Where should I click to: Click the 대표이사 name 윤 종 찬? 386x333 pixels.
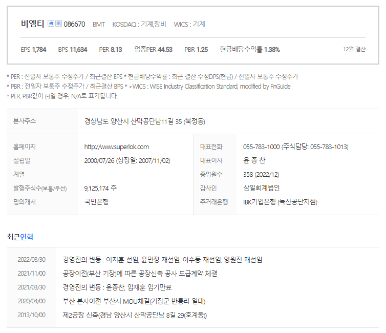pyautogui.click(x=254, y=160)
